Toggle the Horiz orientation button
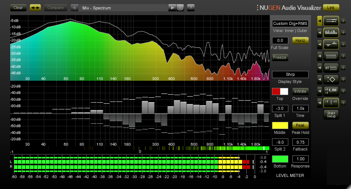Image resolution: width=351 pixels, height=189 pixels. (x=300, y=40)
